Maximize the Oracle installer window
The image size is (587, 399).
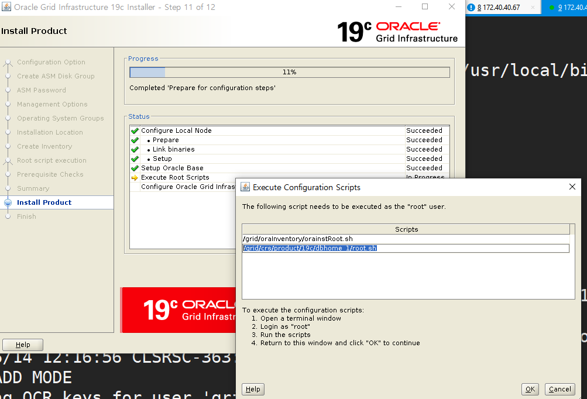pyautogui.click(x=425, y=6)
